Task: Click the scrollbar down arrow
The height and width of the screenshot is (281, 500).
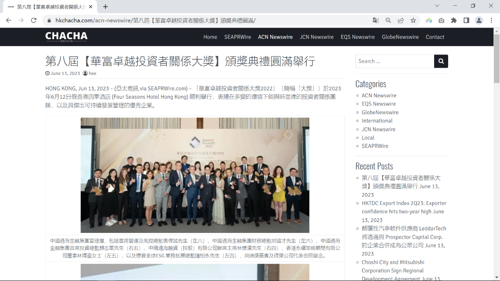Action: coord(497,277)
